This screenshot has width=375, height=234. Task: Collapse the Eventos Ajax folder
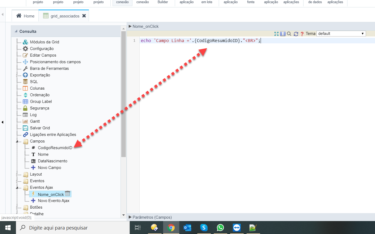pos(17,188)
